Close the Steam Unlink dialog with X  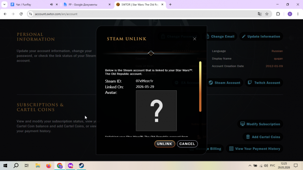[x=195, y=39]
